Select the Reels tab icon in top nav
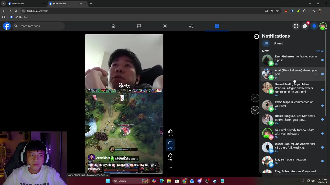The width and height of the screenshot is (330, 185). click(217, 26)
